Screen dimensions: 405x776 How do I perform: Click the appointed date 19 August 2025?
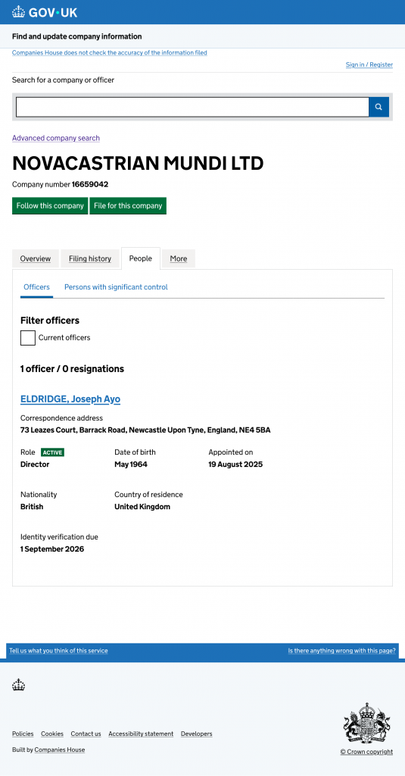pos(235,465)
